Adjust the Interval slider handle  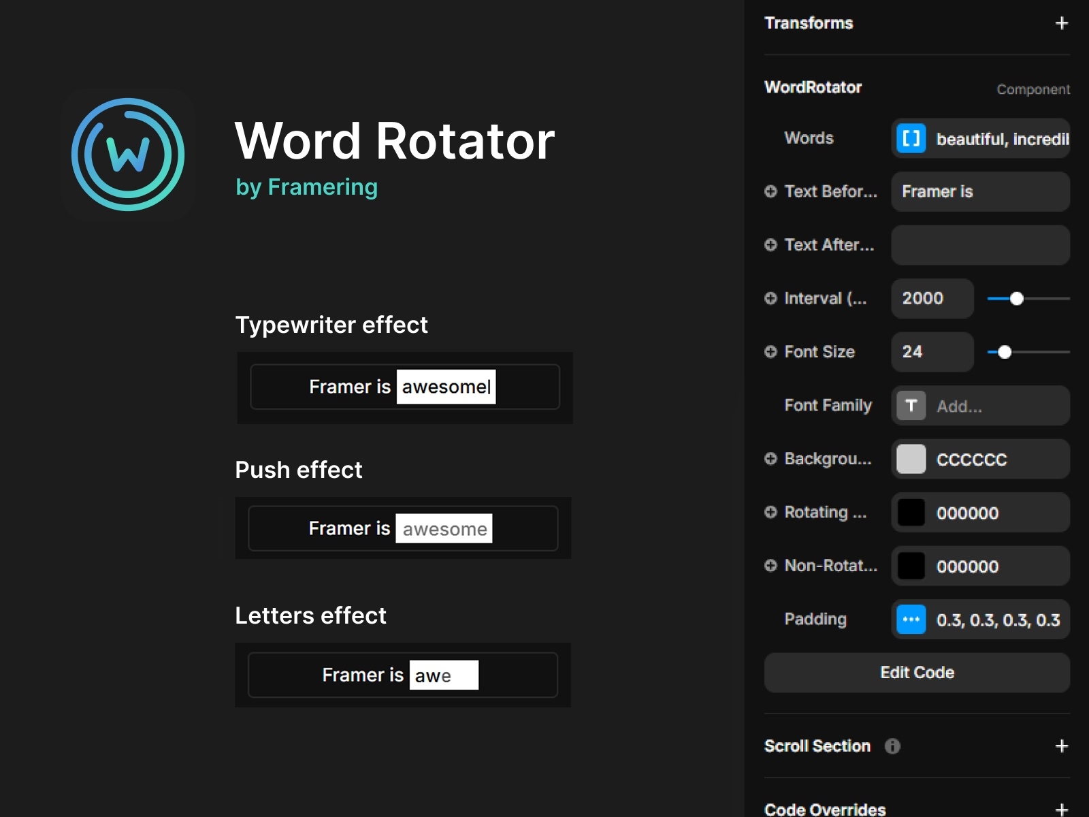[1017, 298]
